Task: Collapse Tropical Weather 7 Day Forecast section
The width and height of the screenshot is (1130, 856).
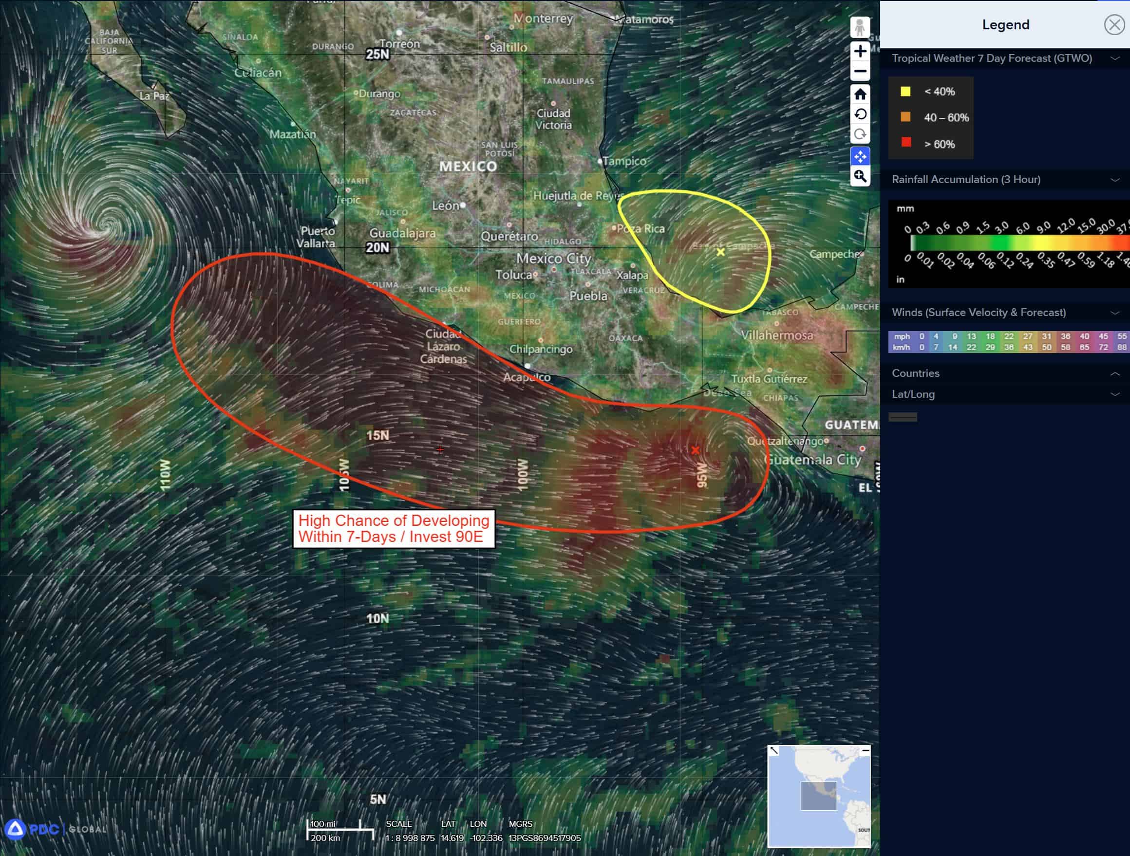Action: [1115, 59]
